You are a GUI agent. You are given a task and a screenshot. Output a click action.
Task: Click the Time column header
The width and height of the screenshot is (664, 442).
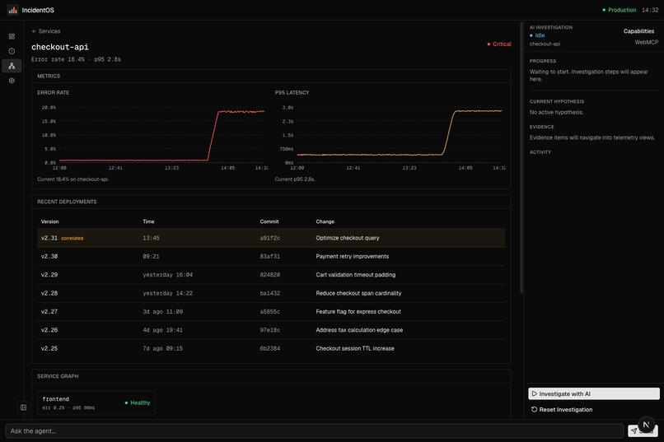[148, 221]
